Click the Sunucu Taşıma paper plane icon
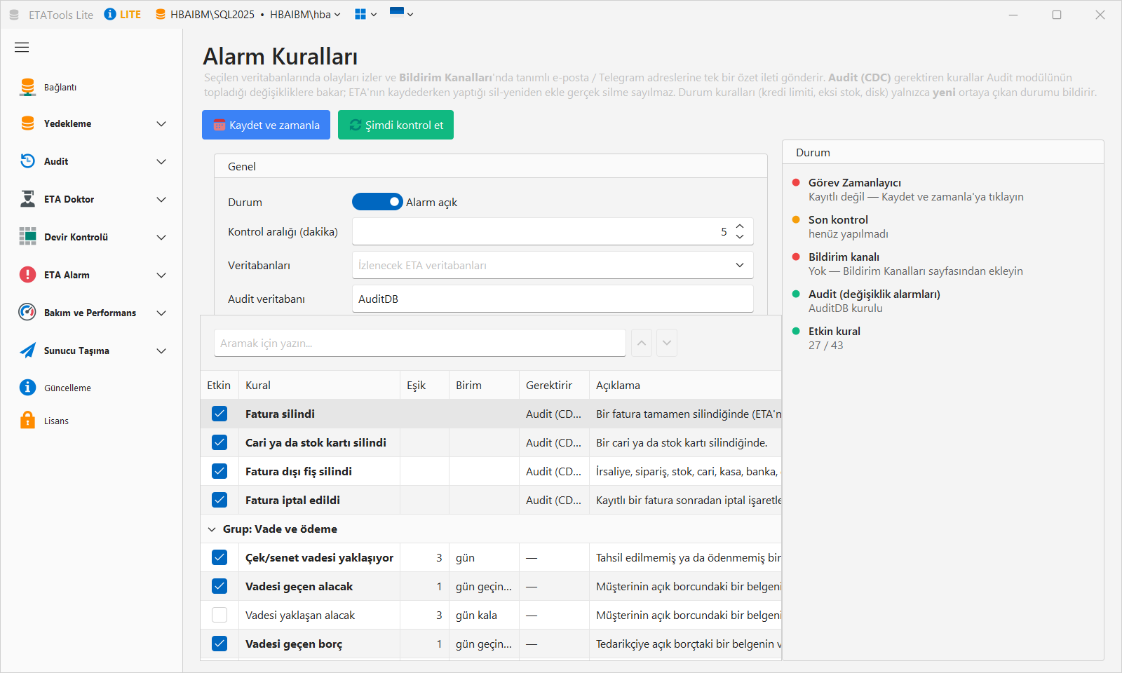1122x673 pixels. (27, 351)
